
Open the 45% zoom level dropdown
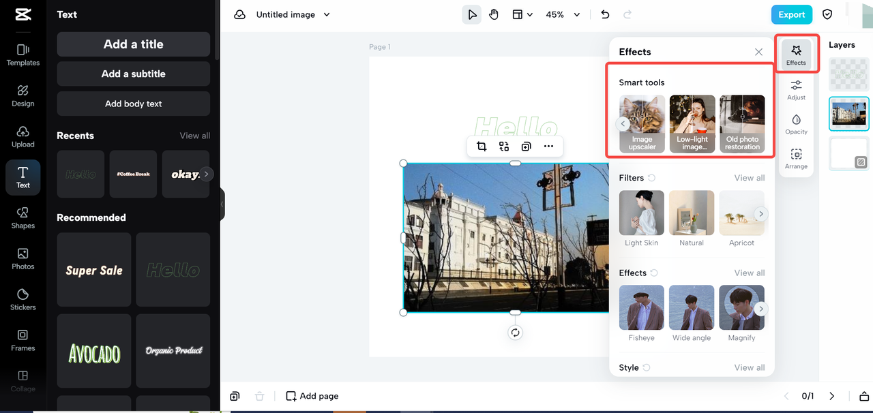click(563, 14)
